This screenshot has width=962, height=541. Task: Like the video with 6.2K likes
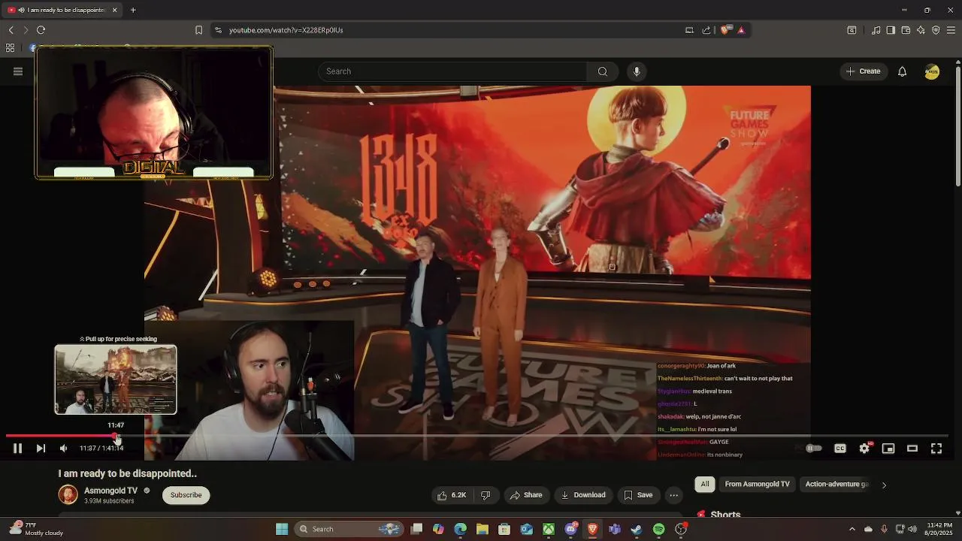click(452, 495)
